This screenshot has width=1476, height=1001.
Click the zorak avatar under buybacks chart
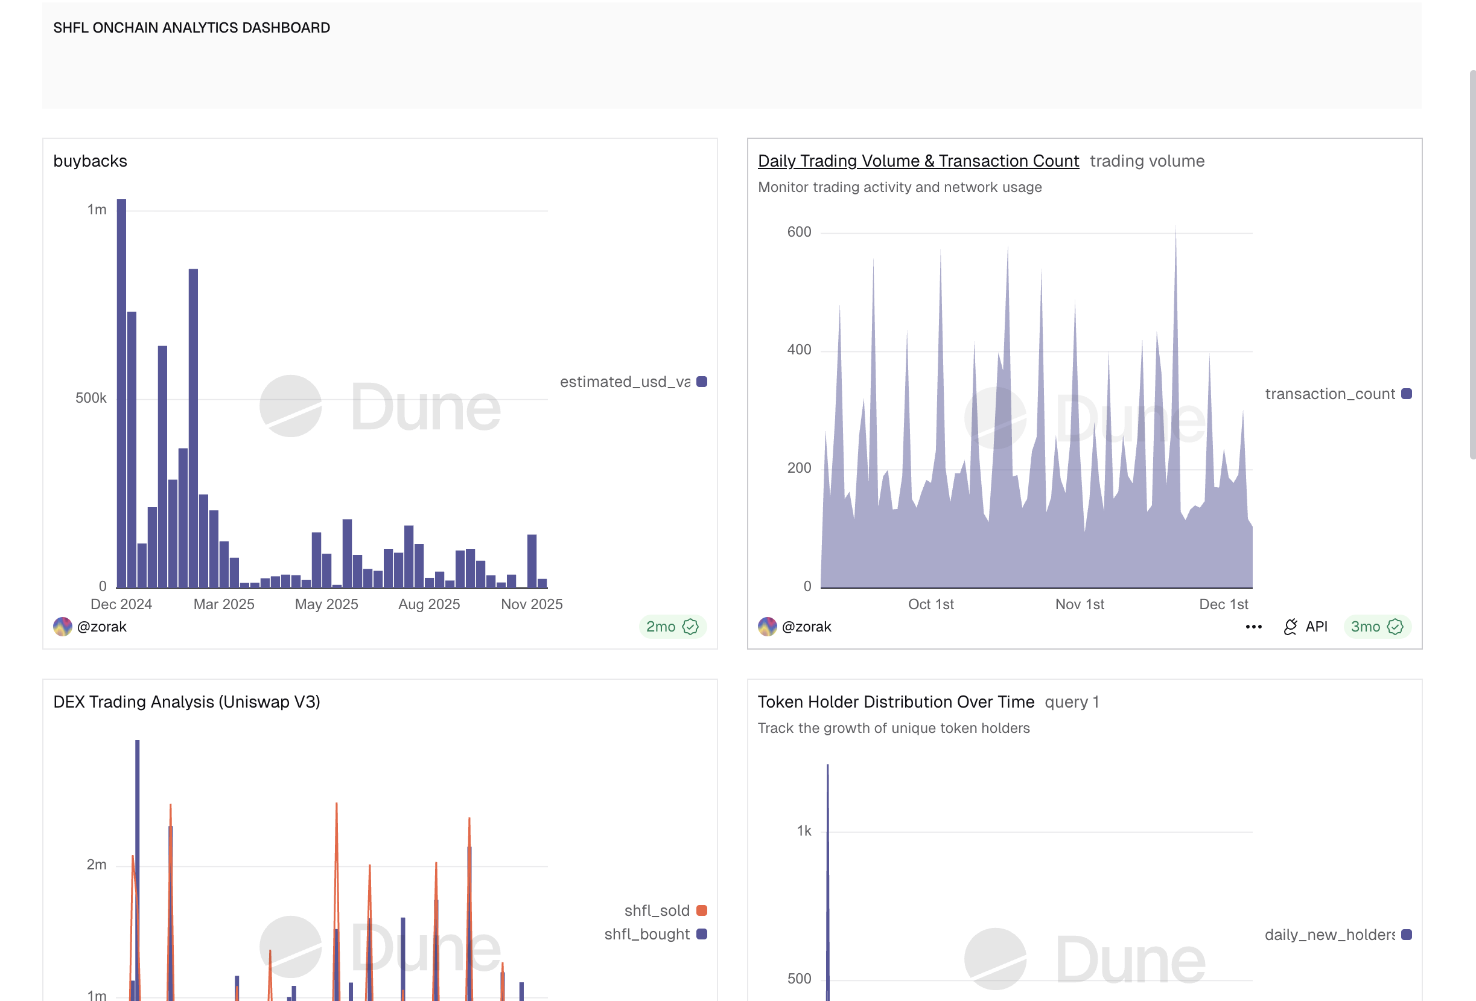point(62,627)
